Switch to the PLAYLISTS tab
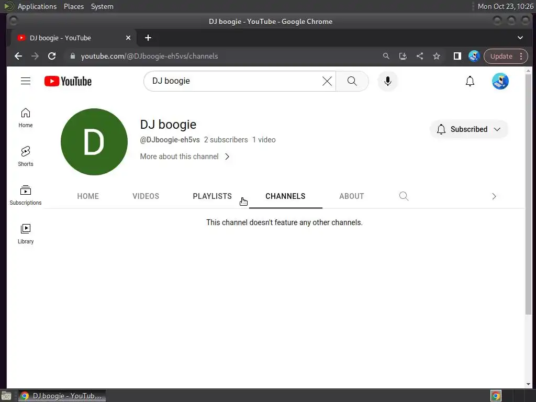The width and height of the screenshot is (536, 402). tap(213, 196)
